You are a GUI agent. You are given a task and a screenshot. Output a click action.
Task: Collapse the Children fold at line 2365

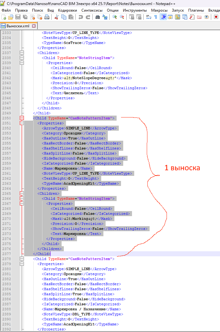pyautogui.click(x=22, y=193)
